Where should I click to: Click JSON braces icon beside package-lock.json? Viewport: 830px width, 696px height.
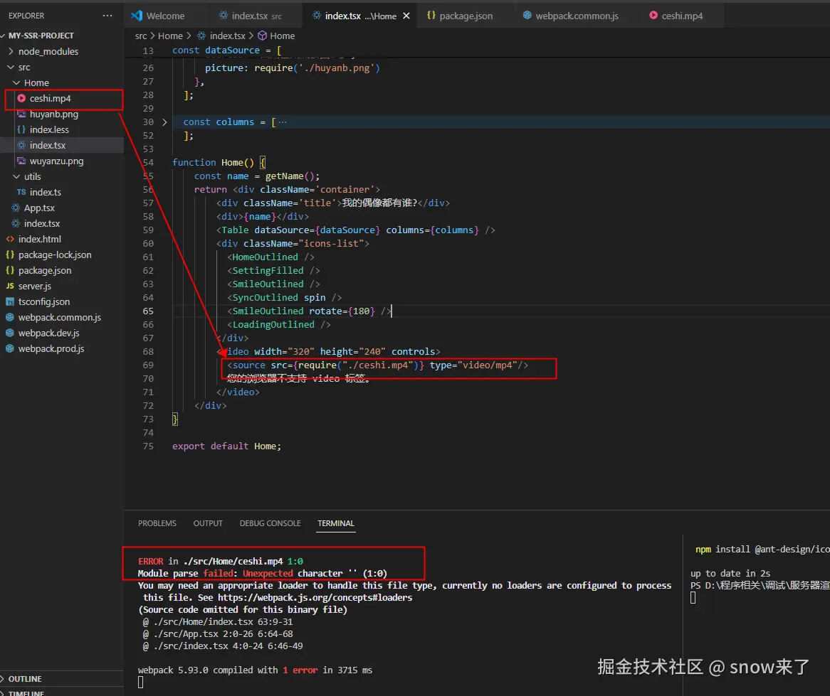click(x=10, y=255)
